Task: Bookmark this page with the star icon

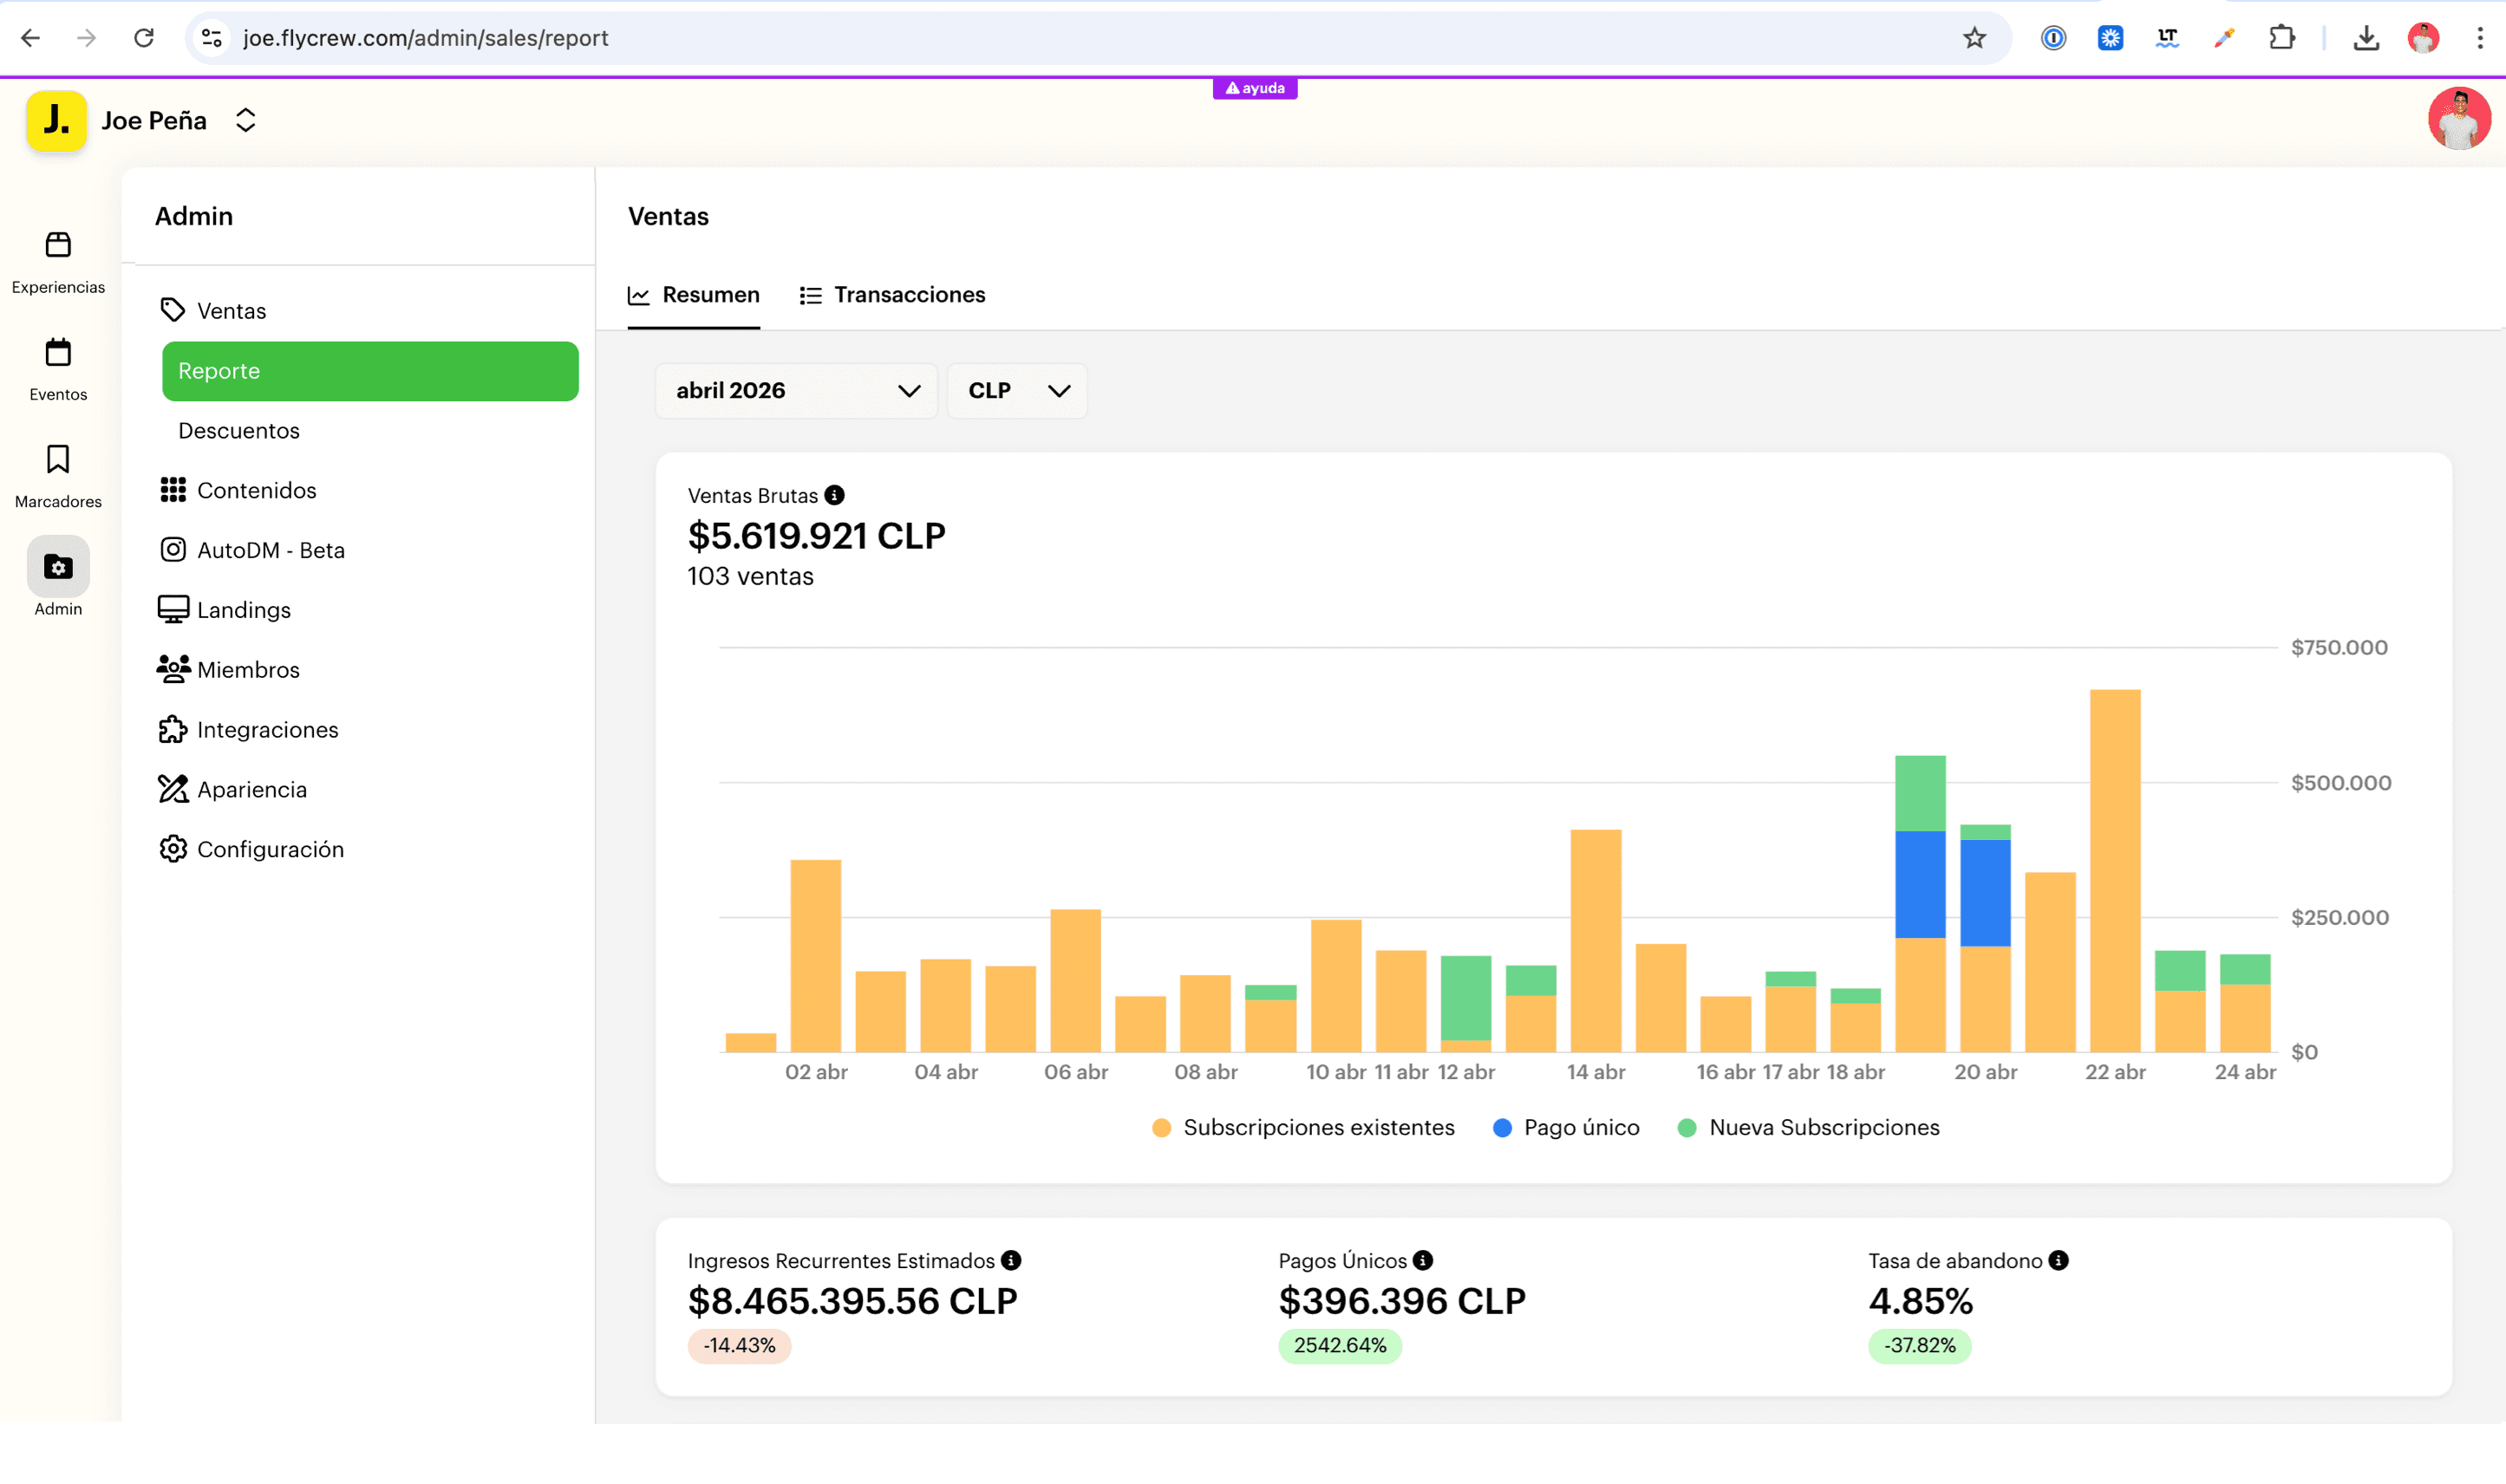Action: [1974, 38]
